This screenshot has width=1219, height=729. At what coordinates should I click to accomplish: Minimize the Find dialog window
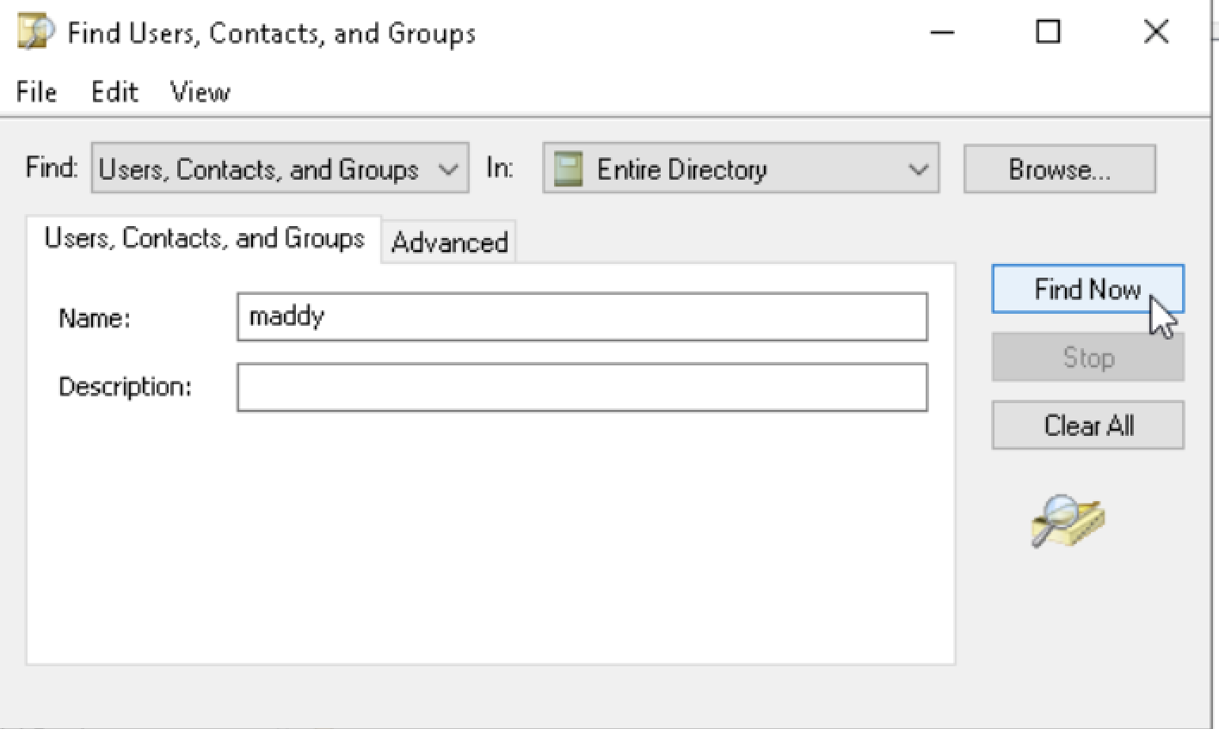(943, 33)
